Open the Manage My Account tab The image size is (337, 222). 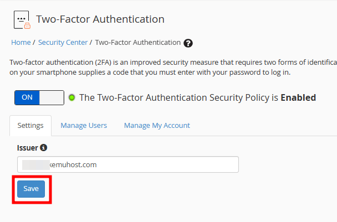pyautogui.click(x=157, y=125)
